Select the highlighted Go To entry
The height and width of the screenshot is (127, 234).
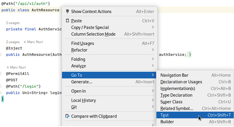tap(109, 75)
